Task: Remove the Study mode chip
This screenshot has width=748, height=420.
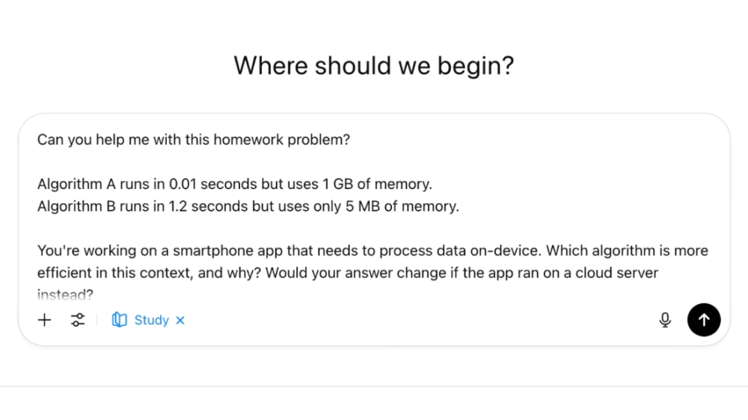Action: (x=180, y=321)
